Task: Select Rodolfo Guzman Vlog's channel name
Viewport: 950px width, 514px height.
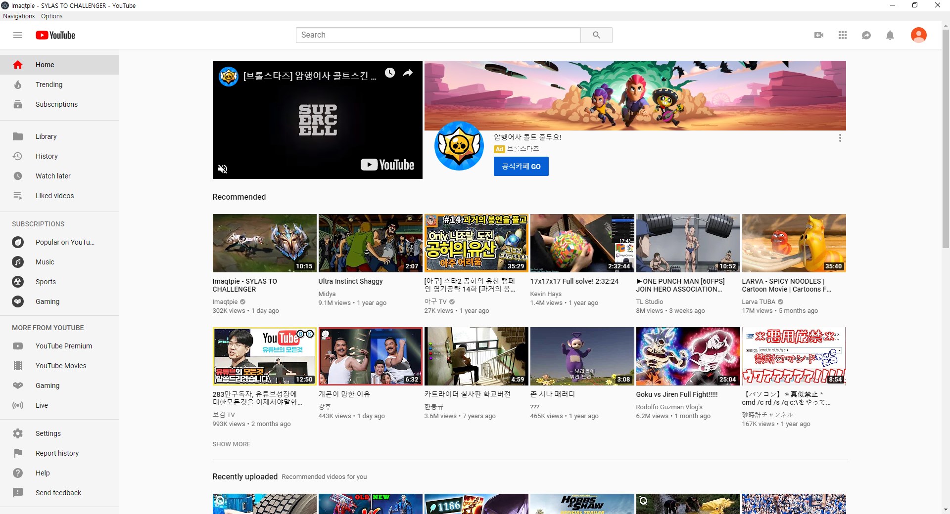Action: (x=669, y=407)
